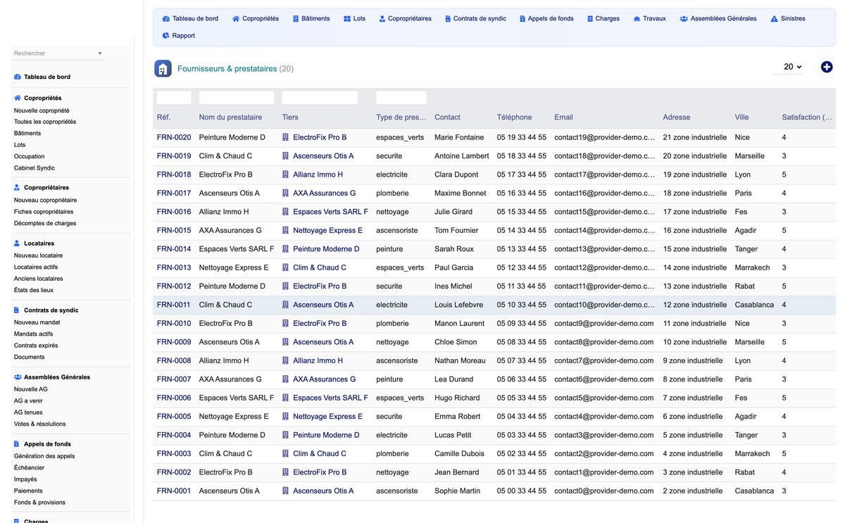Sort by the Contact column header
Image resolution: width=845 pixels, height=523 pixels.
pyautogui.click(x=447, y=118)
